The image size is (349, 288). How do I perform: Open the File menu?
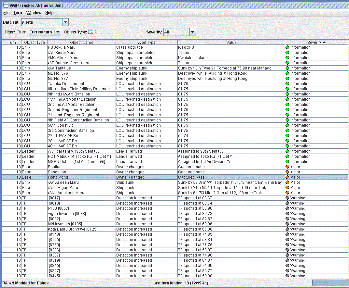[x=6, y=13]
